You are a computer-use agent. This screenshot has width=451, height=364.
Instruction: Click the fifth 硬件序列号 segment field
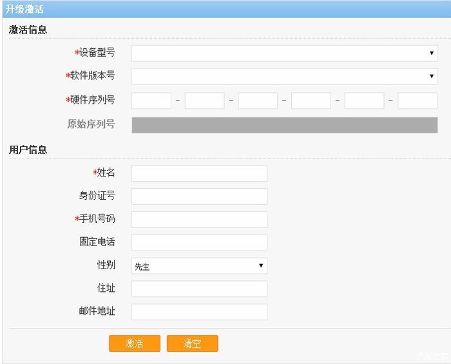364,101
